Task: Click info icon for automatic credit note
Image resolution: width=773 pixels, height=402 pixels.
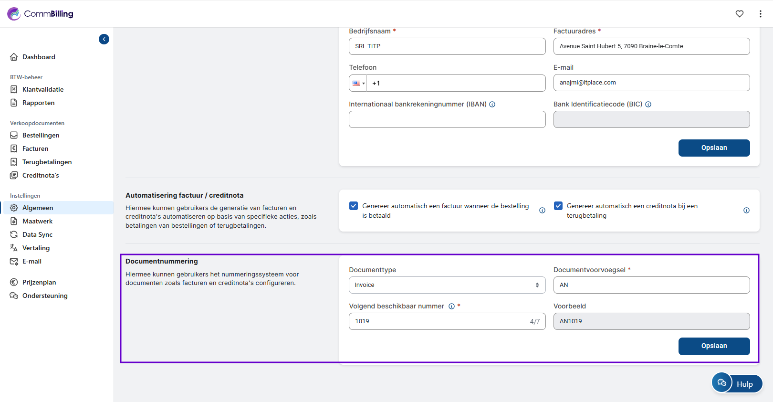Action: click(746, 211)
